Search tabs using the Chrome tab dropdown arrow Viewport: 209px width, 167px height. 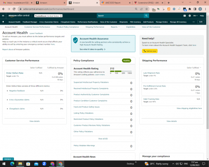coord(183,3)
